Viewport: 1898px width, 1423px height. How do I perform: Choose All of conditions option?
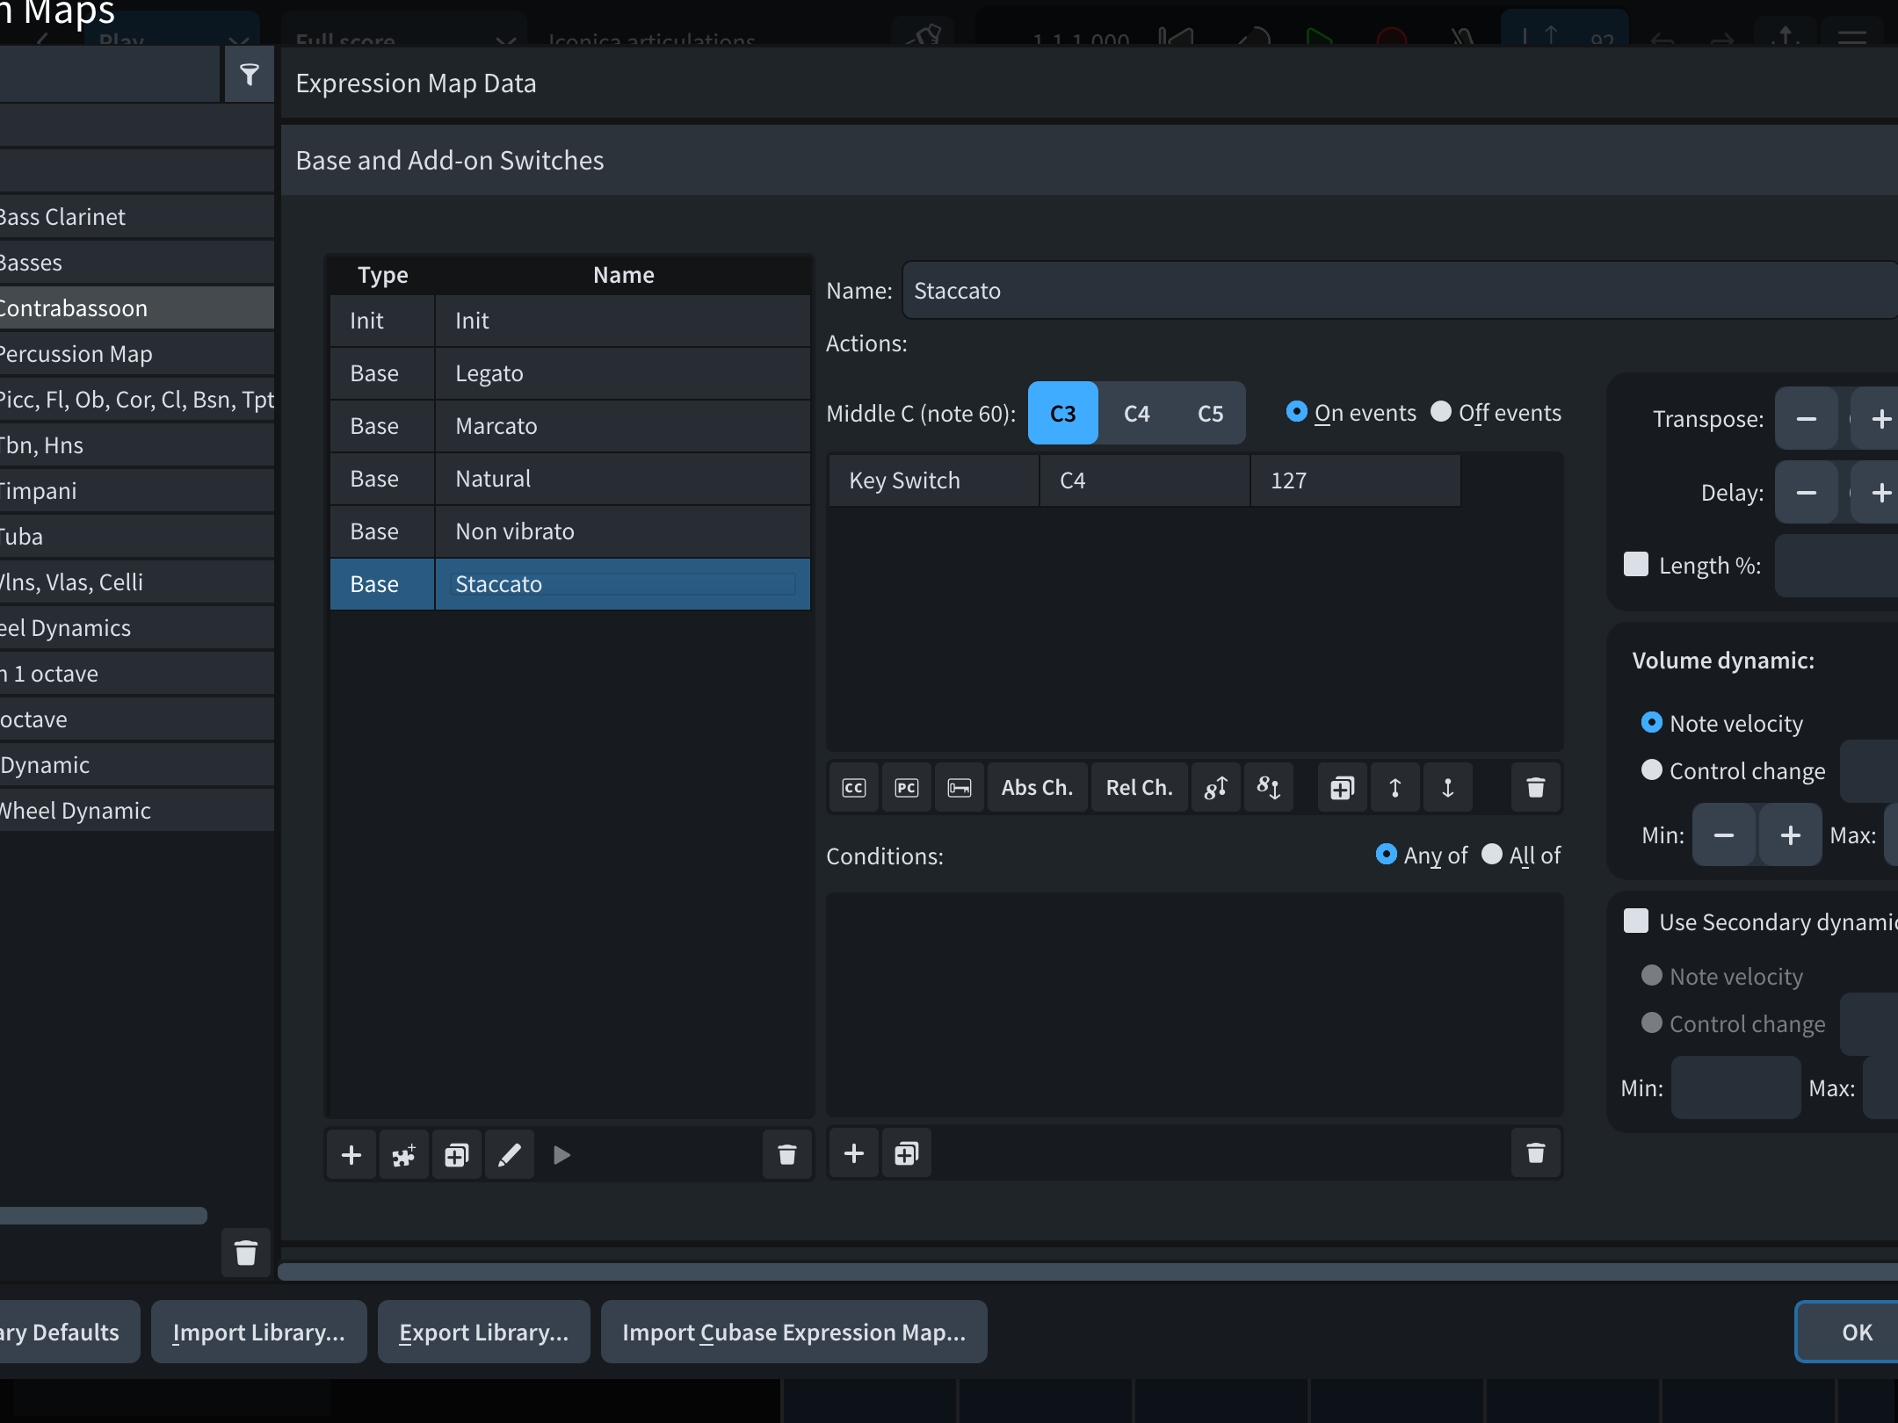1492,855
